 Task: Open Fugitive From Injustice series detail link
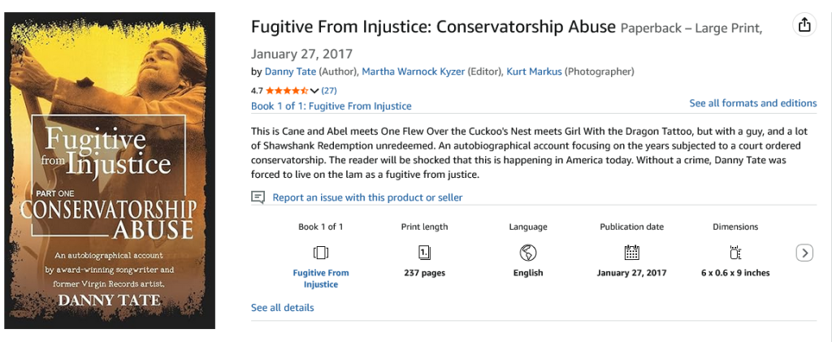[x=321, y=279]
